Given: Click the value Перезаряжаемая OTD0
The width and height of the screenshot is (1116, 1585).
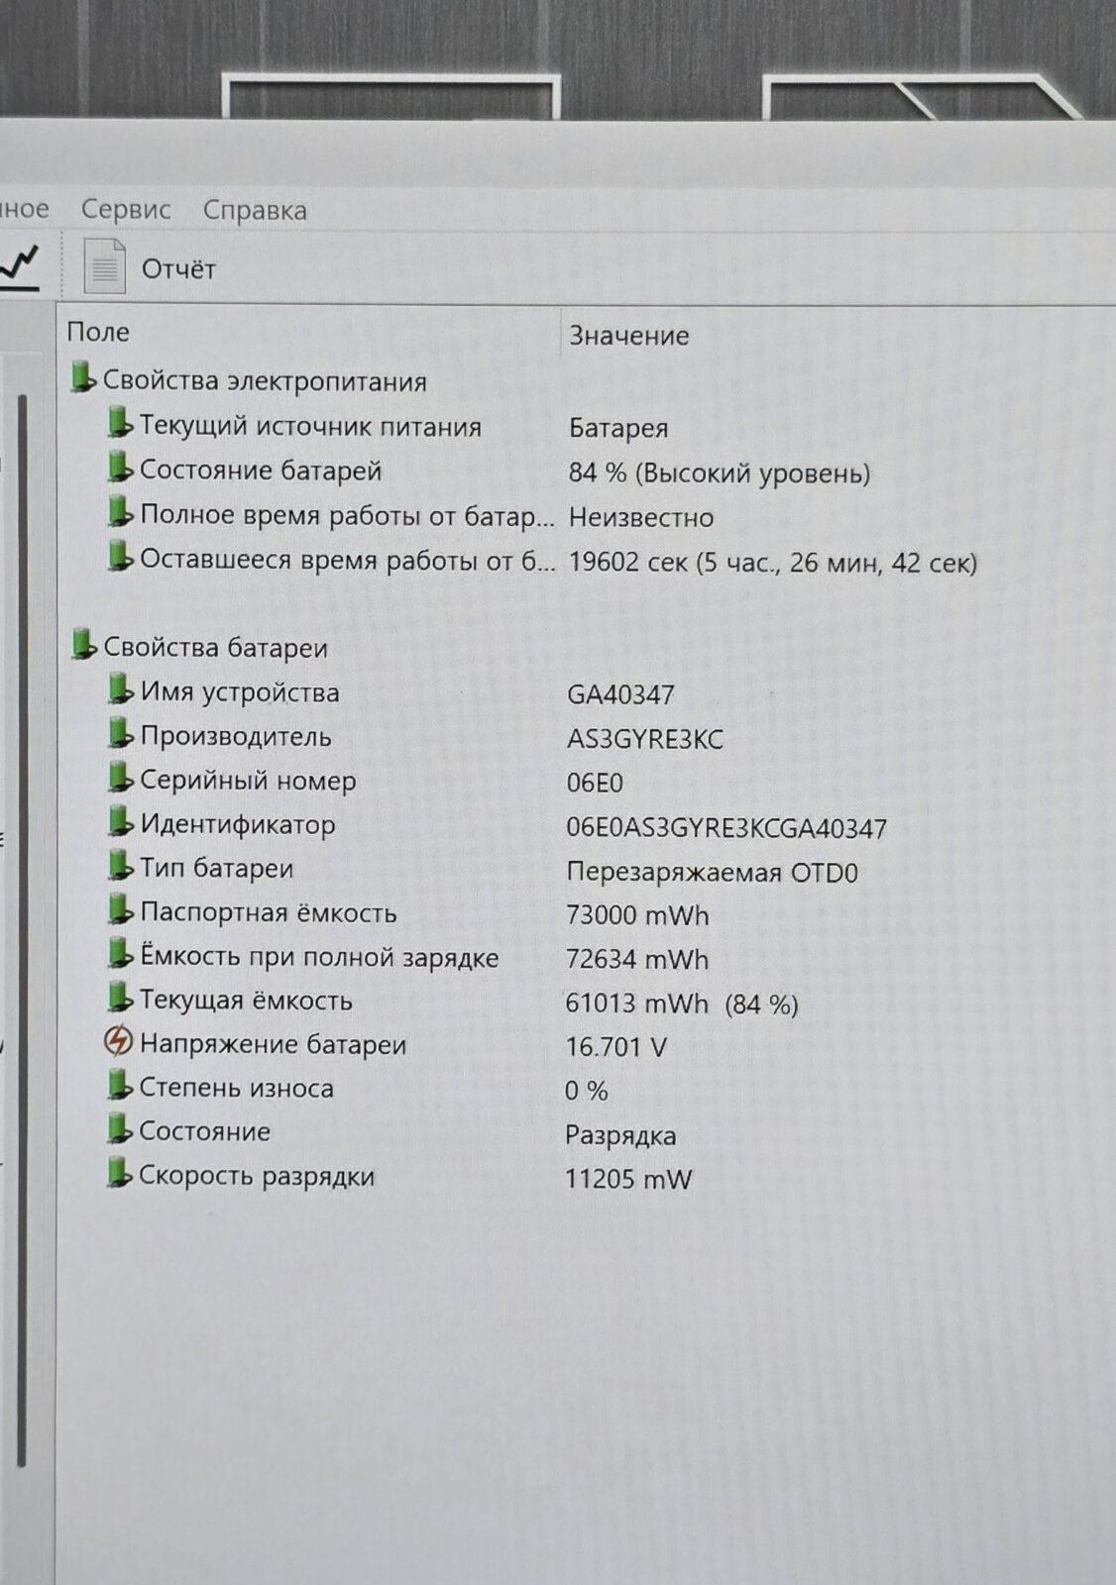Looking at the screenshot, I should [712, 873].
